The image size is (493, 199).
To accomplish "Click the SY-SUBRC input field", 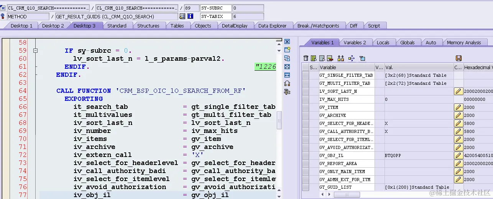I will pyautogui.click(x=216, y=8).
